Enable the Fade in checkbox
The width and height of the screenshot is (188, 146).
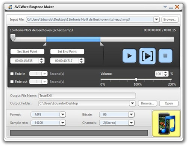[x=12, y=74]
